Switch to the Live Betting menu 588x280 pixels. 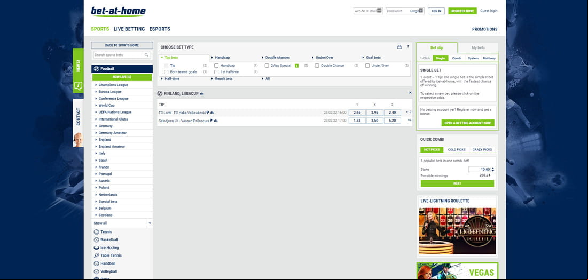click(x=129, y=29)
